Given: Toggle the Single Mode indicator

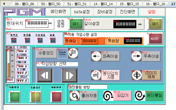Looking at the screenshot, I should [62, 53].
